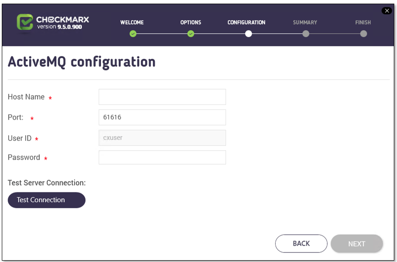The height and width of the screenshot is (262, 397).
Task: Close the installer with the X icon
Action: click(387, 10)
